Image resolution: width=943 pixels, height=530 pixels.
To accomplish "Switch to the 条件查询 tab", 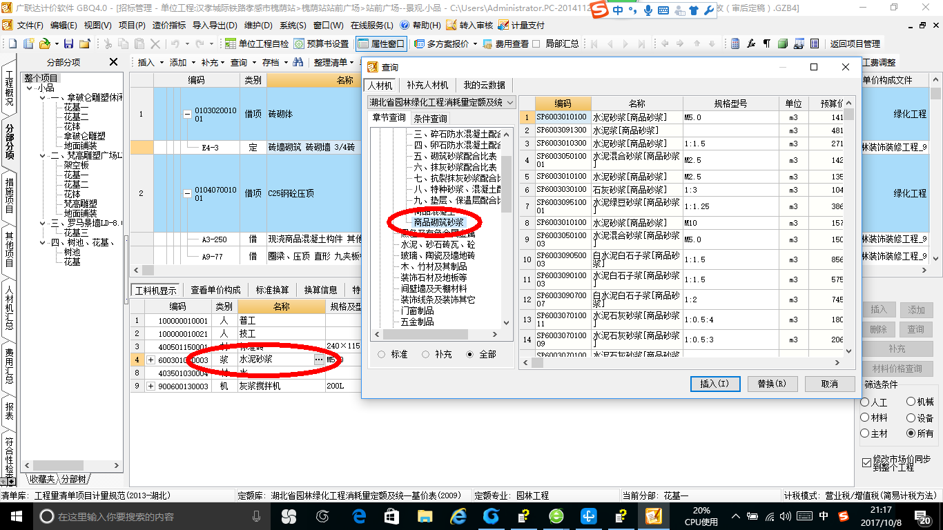I will coord(430,118).
